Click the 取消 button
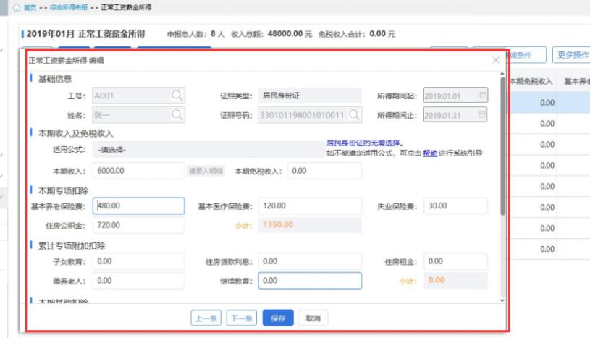 pos(313,318)
